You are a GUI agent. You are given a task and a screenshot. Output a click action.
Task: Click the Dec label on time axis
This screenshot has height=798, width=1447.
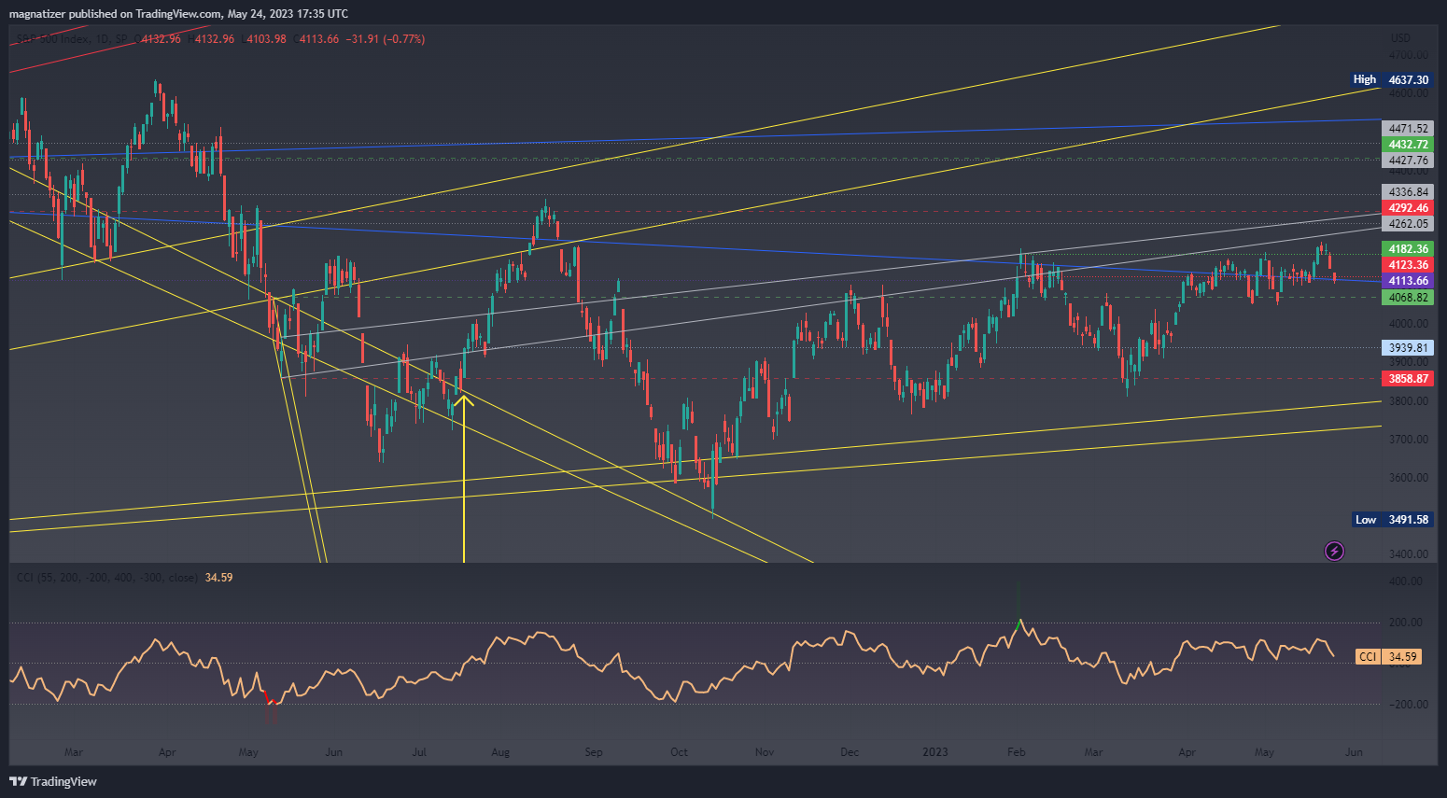[x=850, y=752]
